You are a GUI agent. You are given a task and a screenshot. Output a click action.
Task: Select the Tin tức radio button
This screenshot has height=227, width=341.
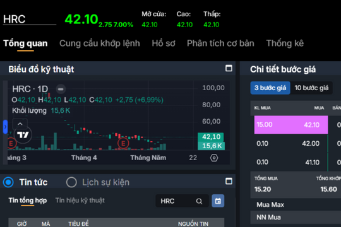coord(8,182)
